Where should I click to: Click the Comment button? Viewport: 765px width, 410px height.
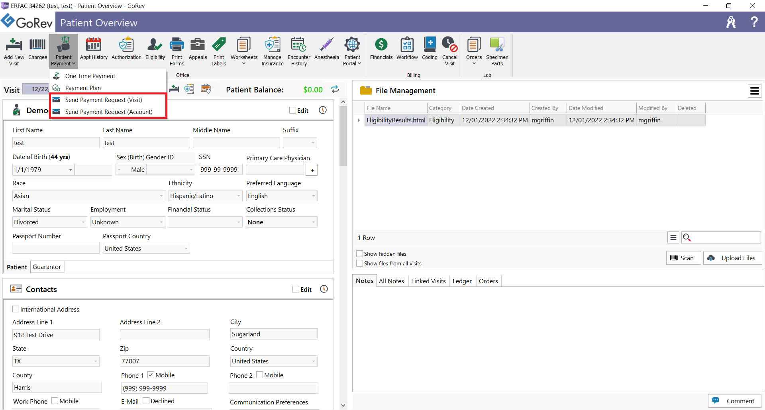pyautogui.click(x=735, y=401)
